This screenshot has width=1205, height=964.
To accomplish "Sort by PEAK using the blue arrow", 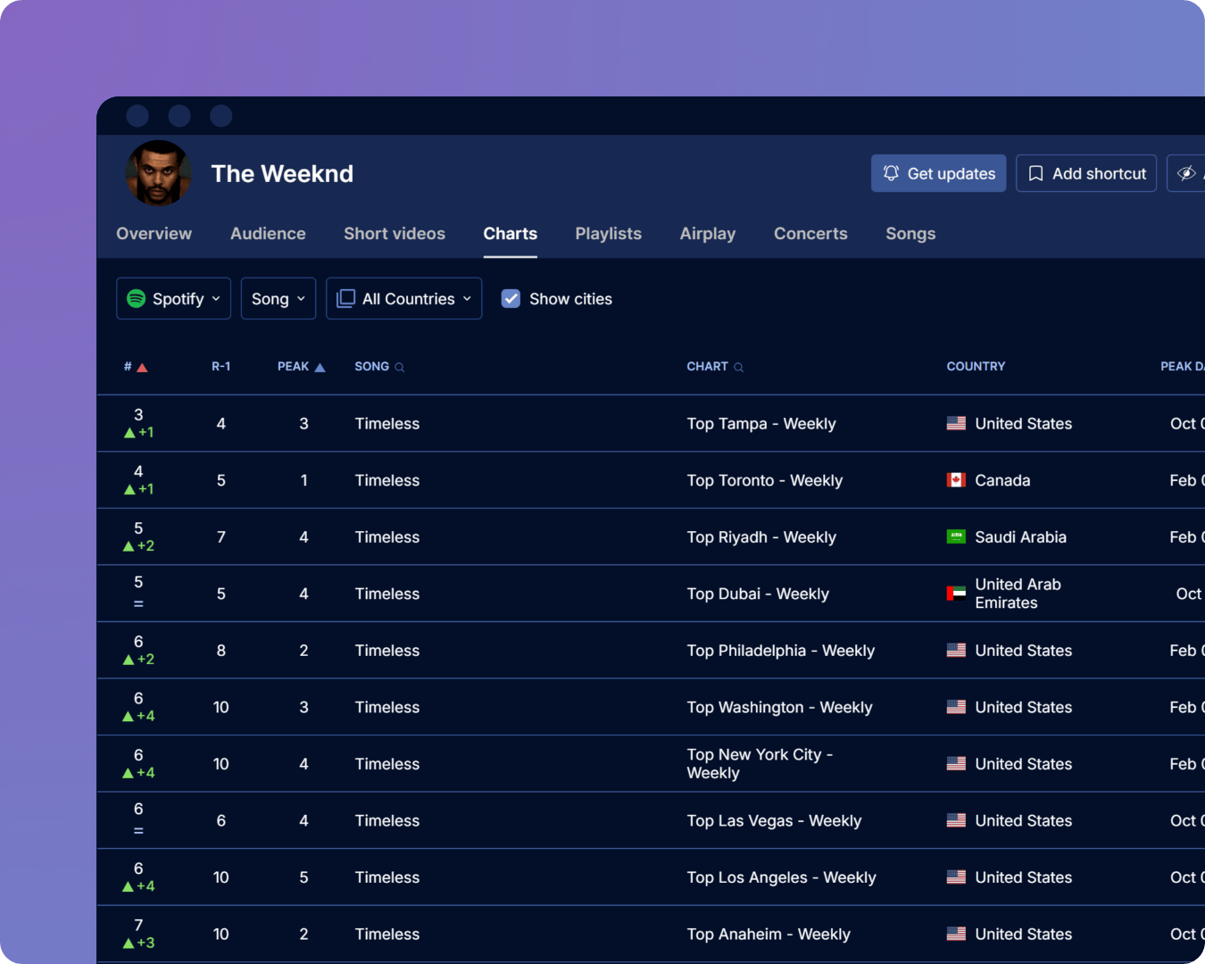I will [x=320, y=367].
